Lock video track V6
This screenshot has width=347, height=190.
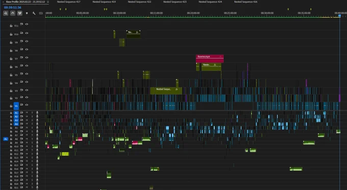(11, 67)
